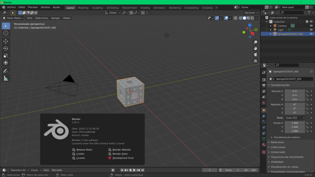Click the Posición X value slider
This screenshot has width=315, height=177.
[294, 91]
